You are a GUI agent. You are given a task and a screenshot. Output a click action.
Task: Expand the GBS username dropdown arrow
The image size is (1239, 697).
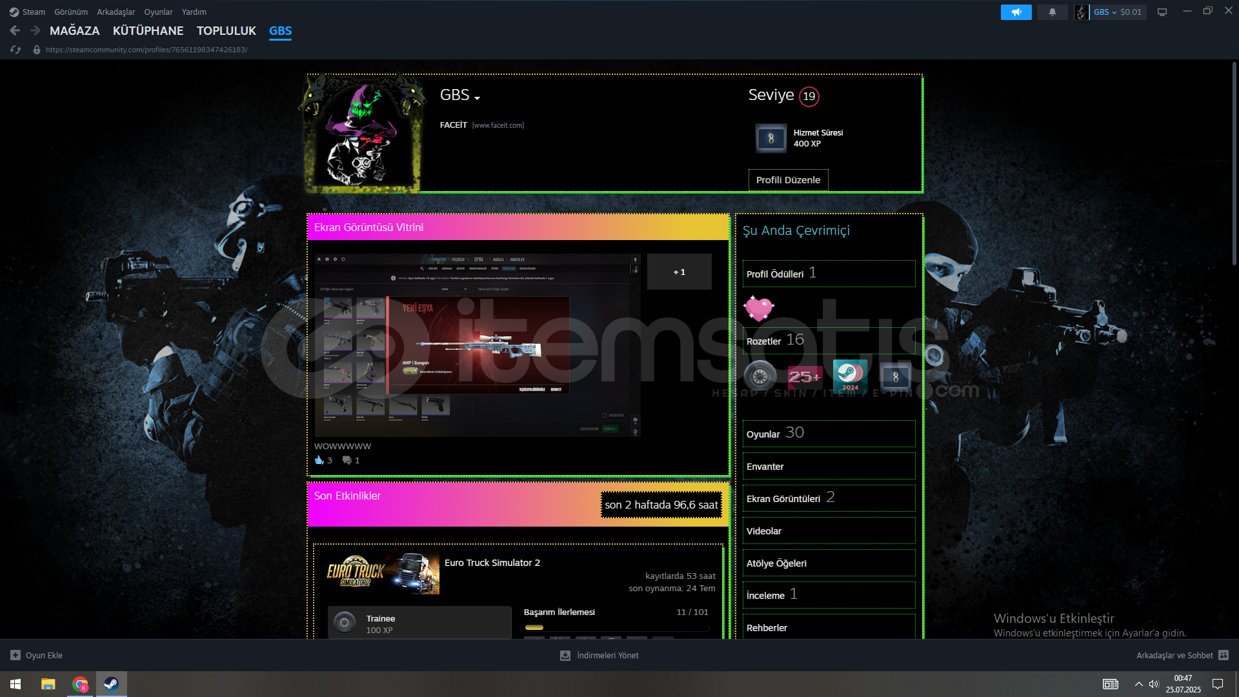pos(477,98)
